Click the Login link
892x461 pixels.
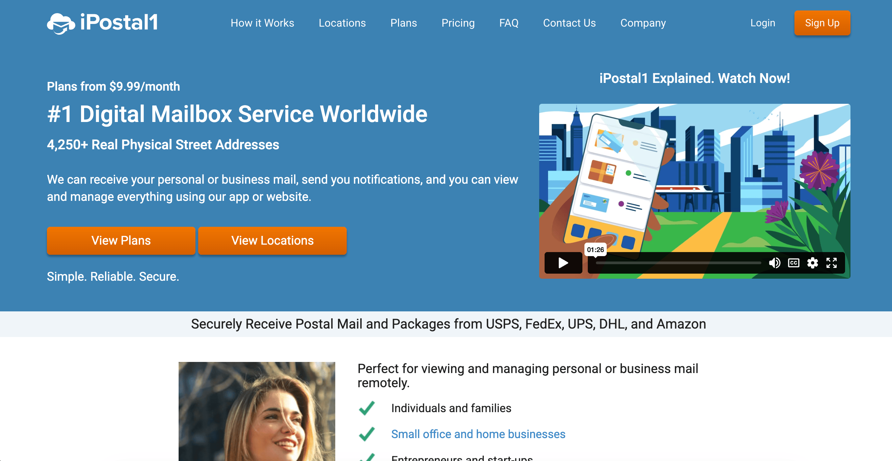coord(762,23)
